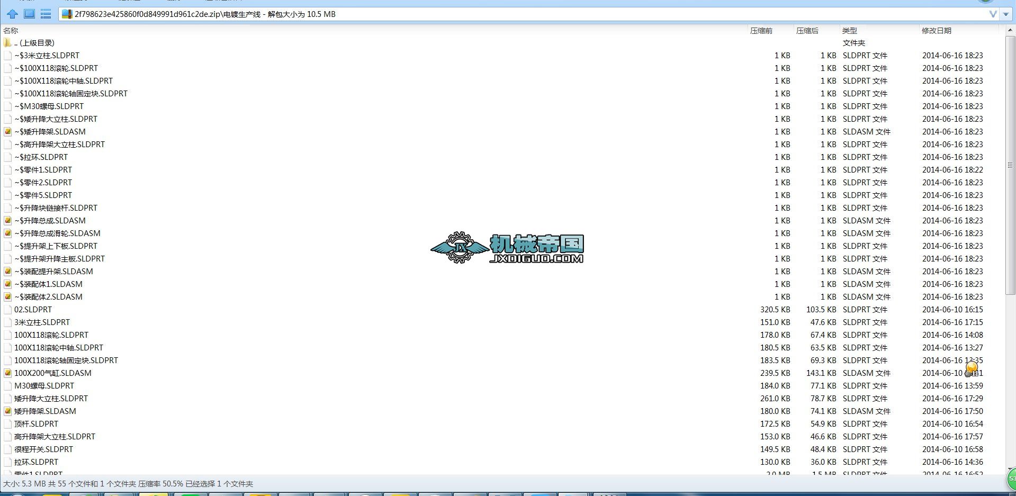
Task: Click the assembly icon of ~$矮升降架.SLDASM
Action: [7, 132]
